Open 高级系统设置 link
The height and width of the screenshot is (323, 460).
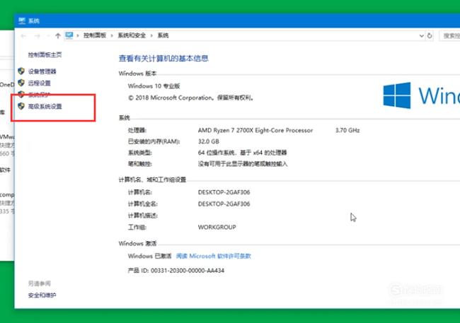pyautogui.click(x=45, y=107)
